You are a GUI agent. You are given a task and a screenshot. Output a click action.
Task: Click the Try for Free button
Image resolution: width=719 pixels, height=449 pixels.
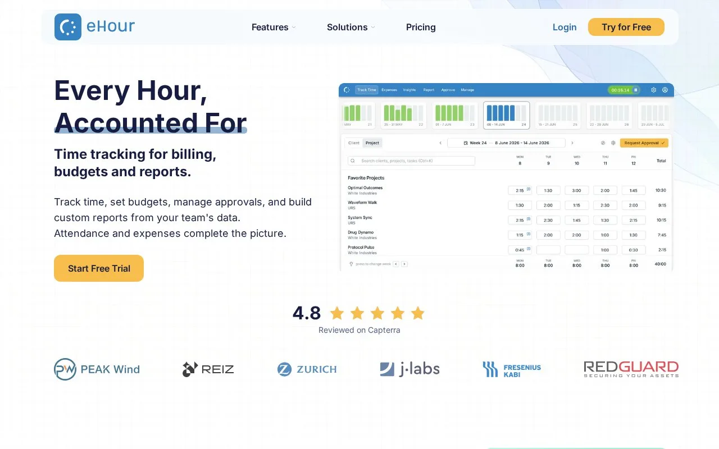point(626,27)
